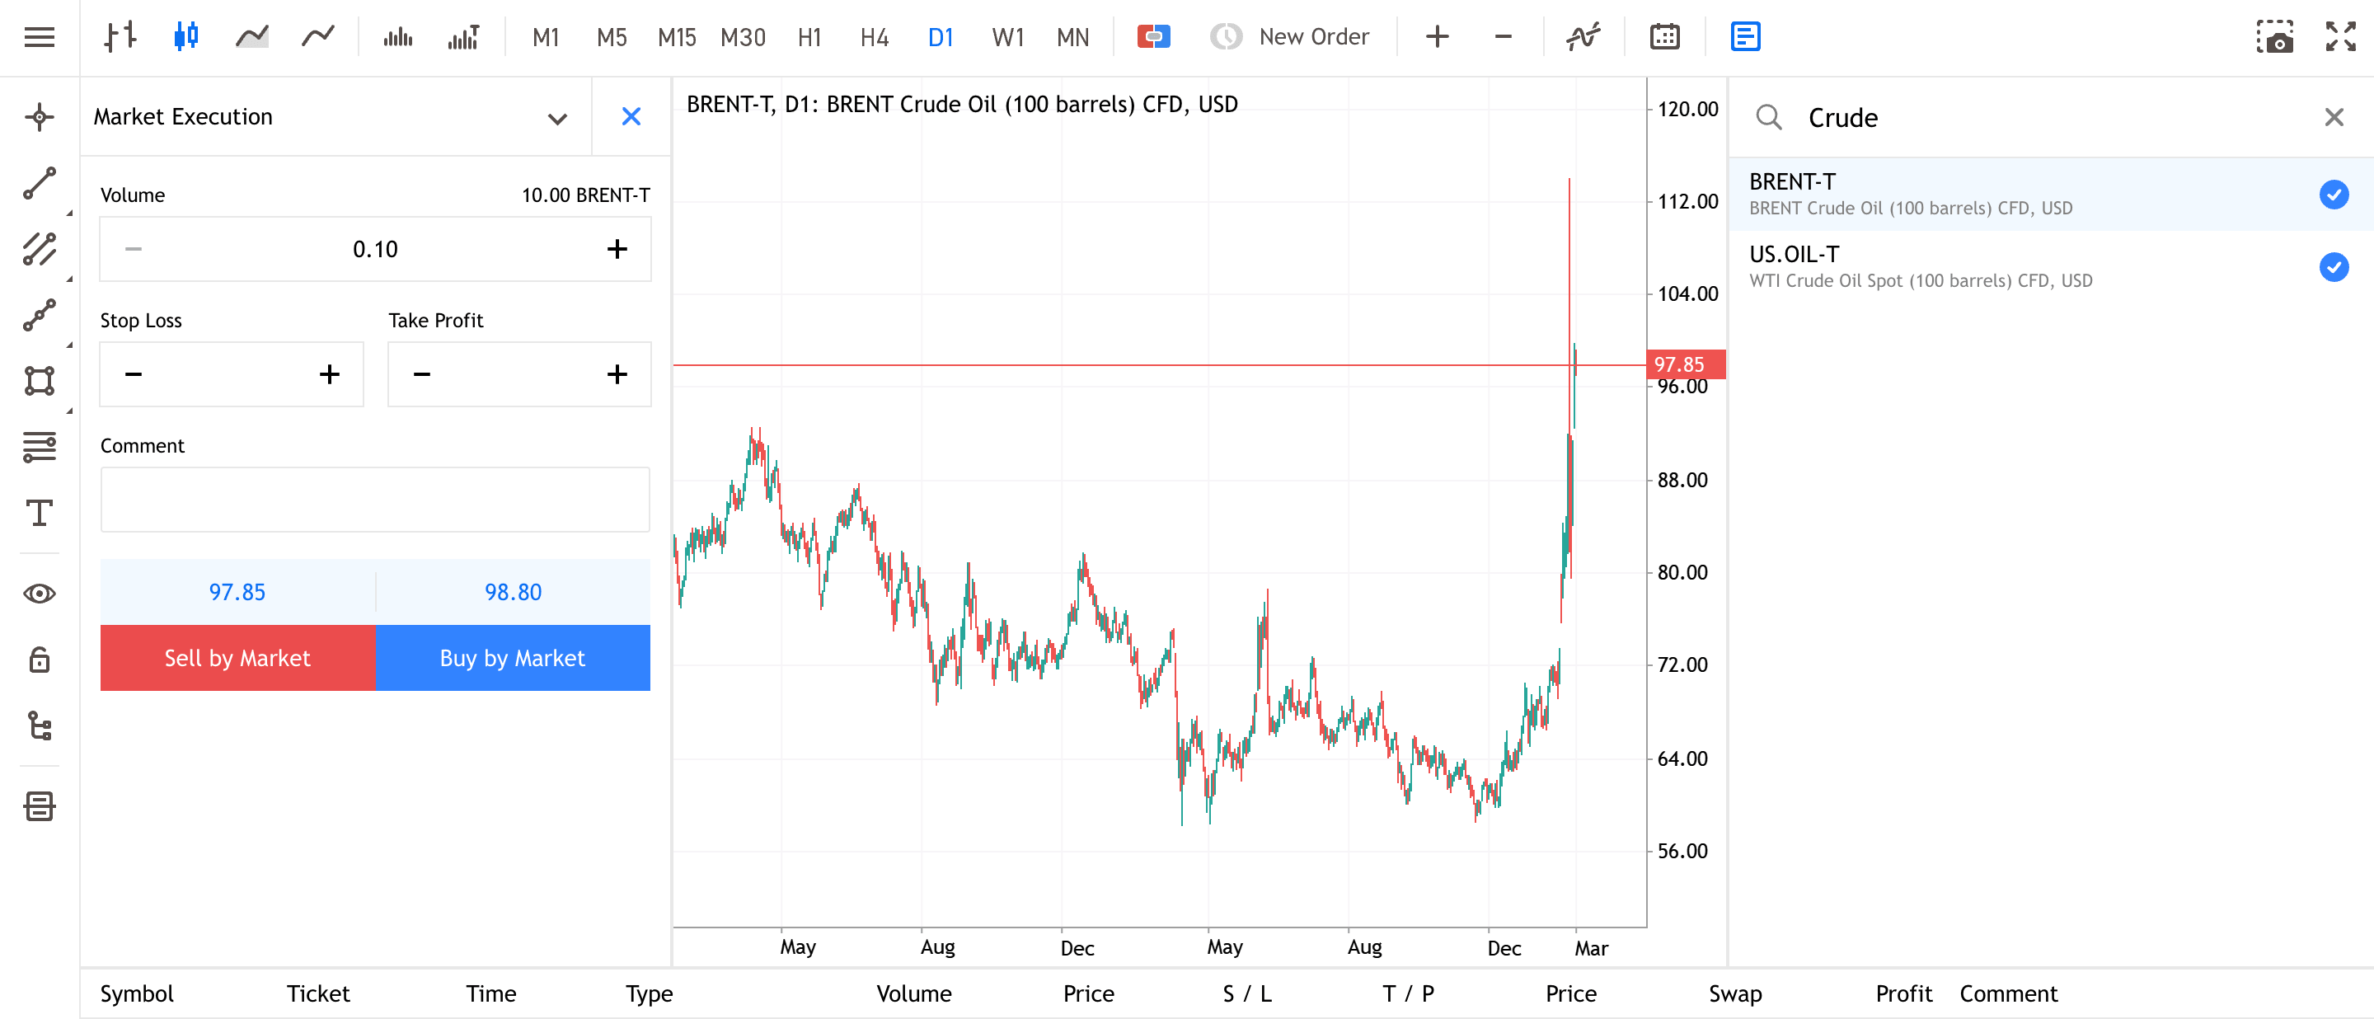Screen dimensions: 2374x1019
Task: Increase the order volume
Action: coord(617,249)
